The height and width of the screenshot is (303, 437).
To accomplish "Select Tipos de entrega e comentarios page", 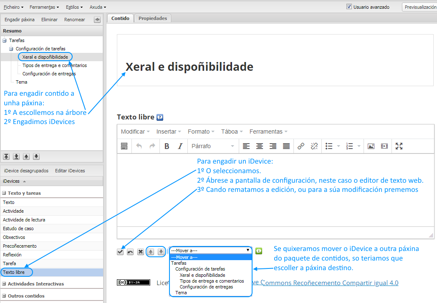I will 55,65.
